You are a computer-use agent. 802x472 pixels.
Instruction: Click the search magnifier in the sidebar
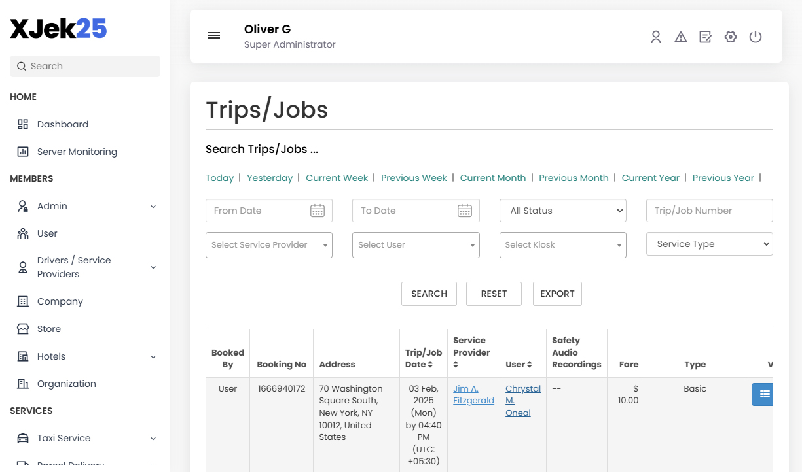point(22,66)
